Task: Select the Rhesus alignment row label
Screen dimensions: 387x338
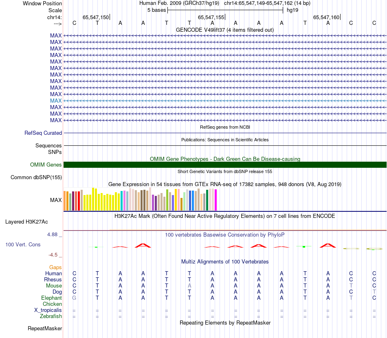Action: coord(53,279)
